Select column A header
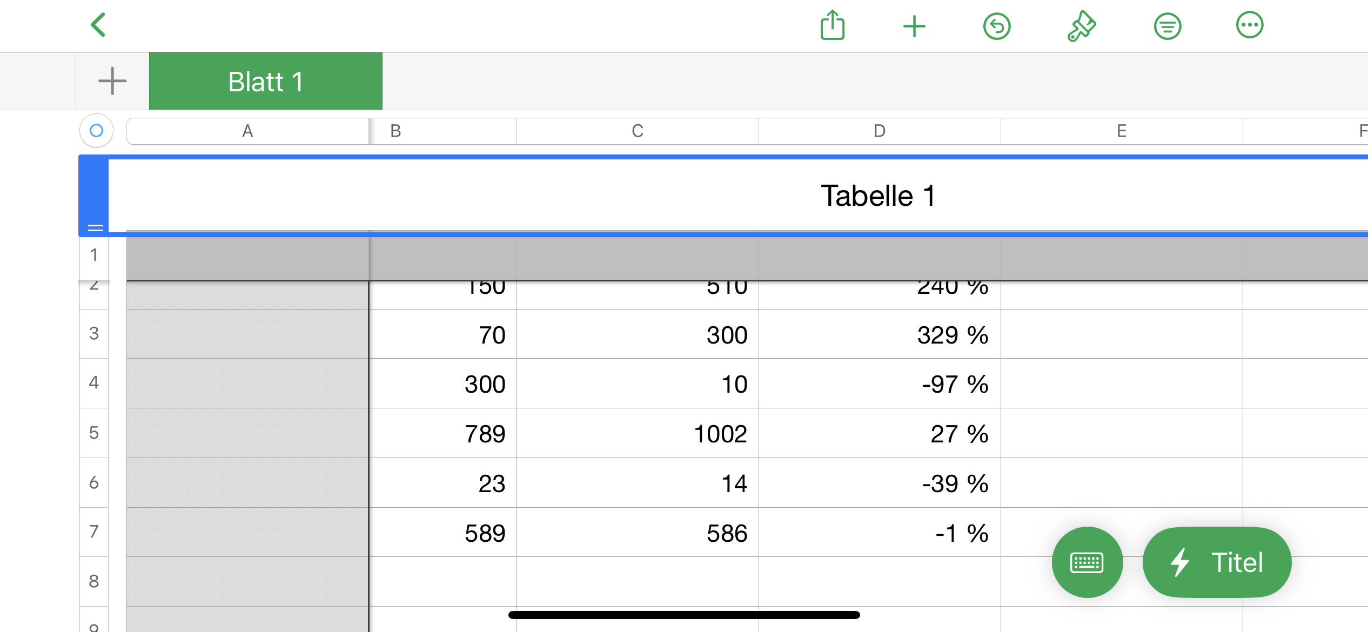This screenshot has height=632, width=1368. click(247, 131)
